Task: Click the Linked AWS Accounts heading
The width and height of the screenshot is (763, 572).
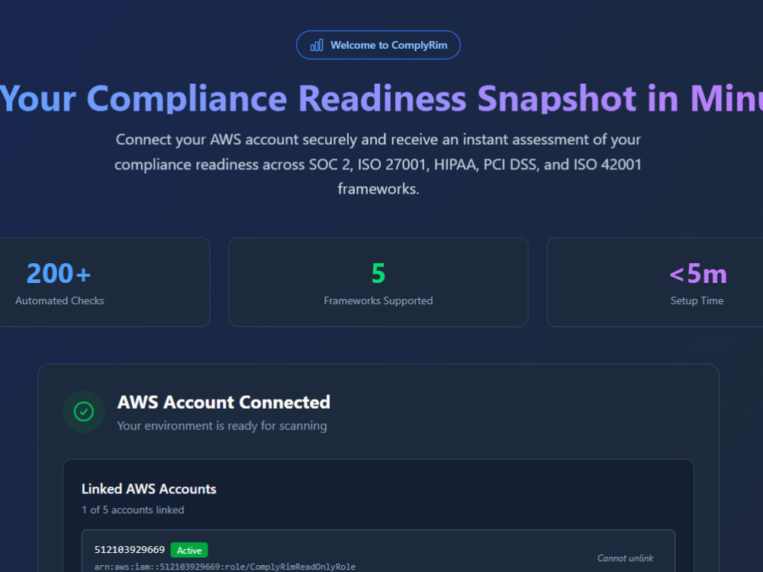Action: coord(149,489)
